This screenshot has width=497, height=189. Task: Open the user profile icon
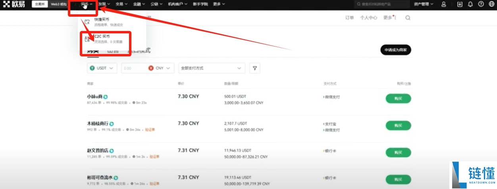(x=444, y=4)
